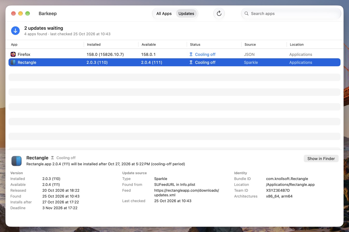
Task: Click the Rectangle feed URL
Action: click(x=186, y=193)
